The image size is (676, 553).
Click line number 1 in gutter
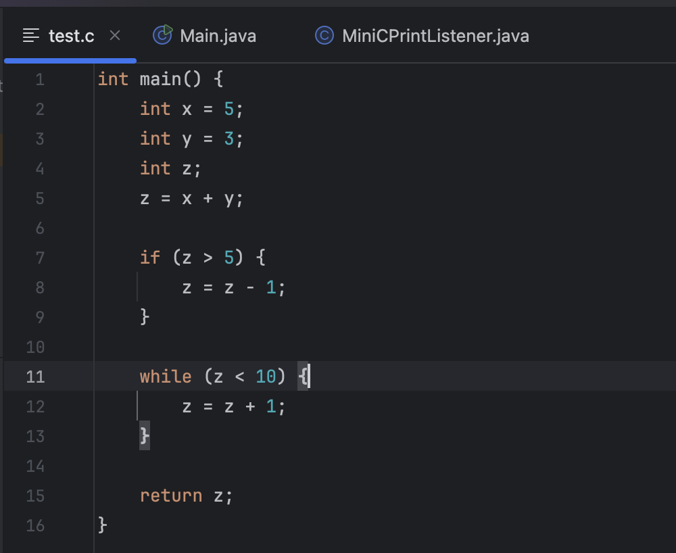coord(40,79)
